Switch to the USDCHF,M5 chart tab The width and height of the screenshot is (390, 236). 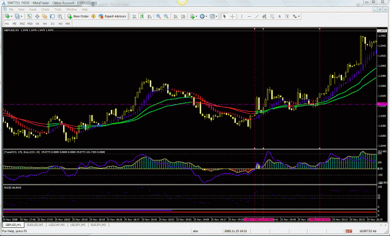(57, 225)
